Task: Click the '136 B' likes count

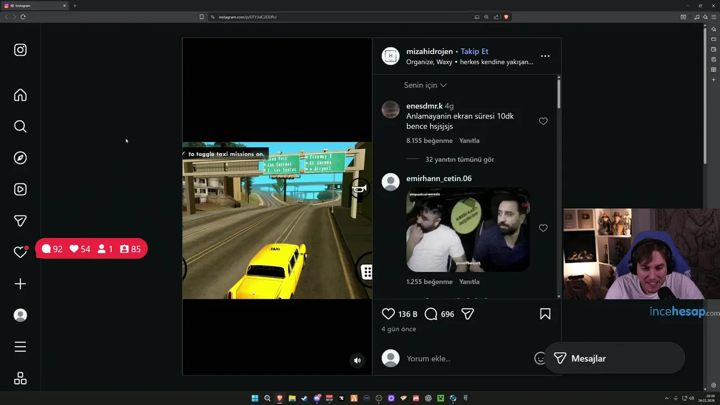Action: coord(408,314)
